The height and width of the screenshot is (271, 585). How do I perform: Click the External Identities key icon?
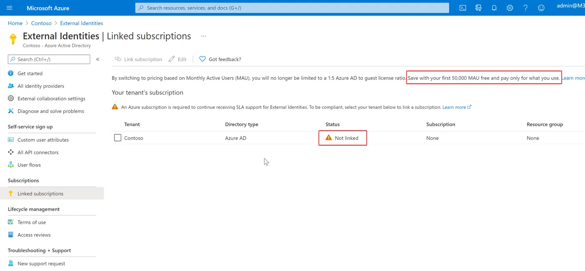point(13,39)
